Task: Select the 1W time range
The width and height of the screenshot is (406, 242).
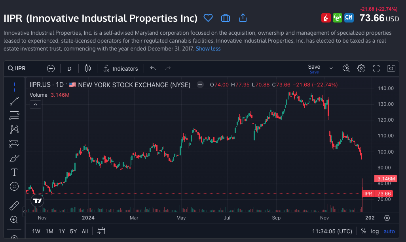Action: (36, 231)
